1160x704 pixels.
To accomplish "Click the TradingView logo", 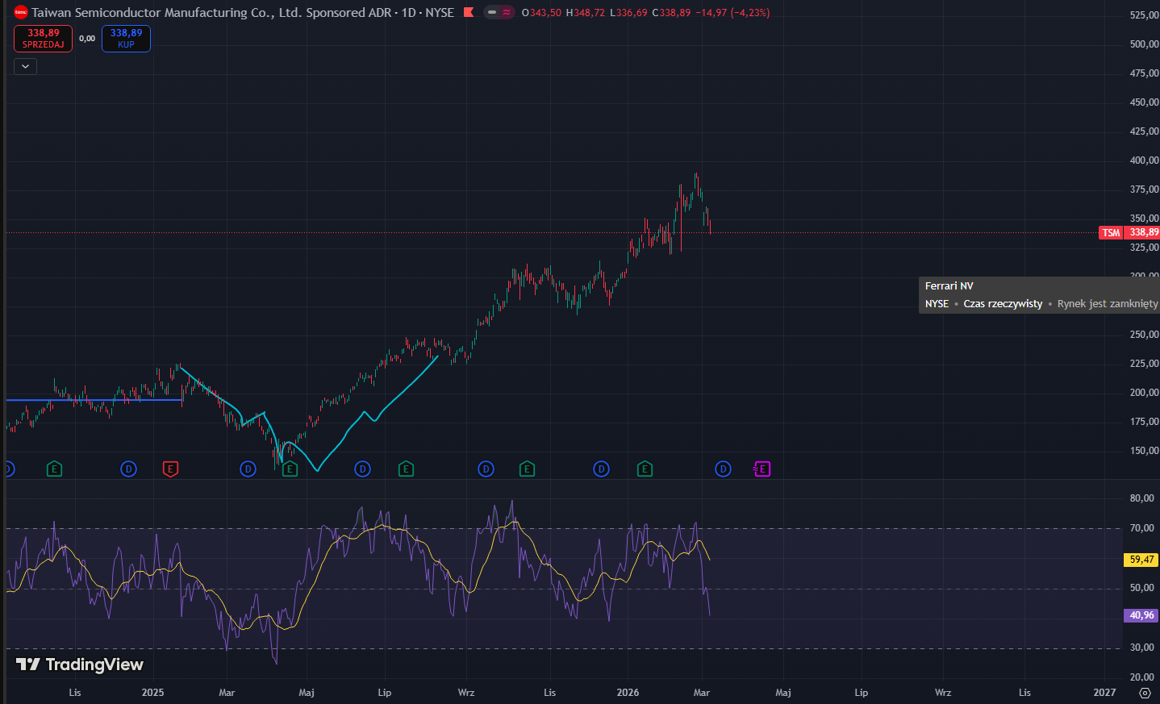I will (79, 664).
